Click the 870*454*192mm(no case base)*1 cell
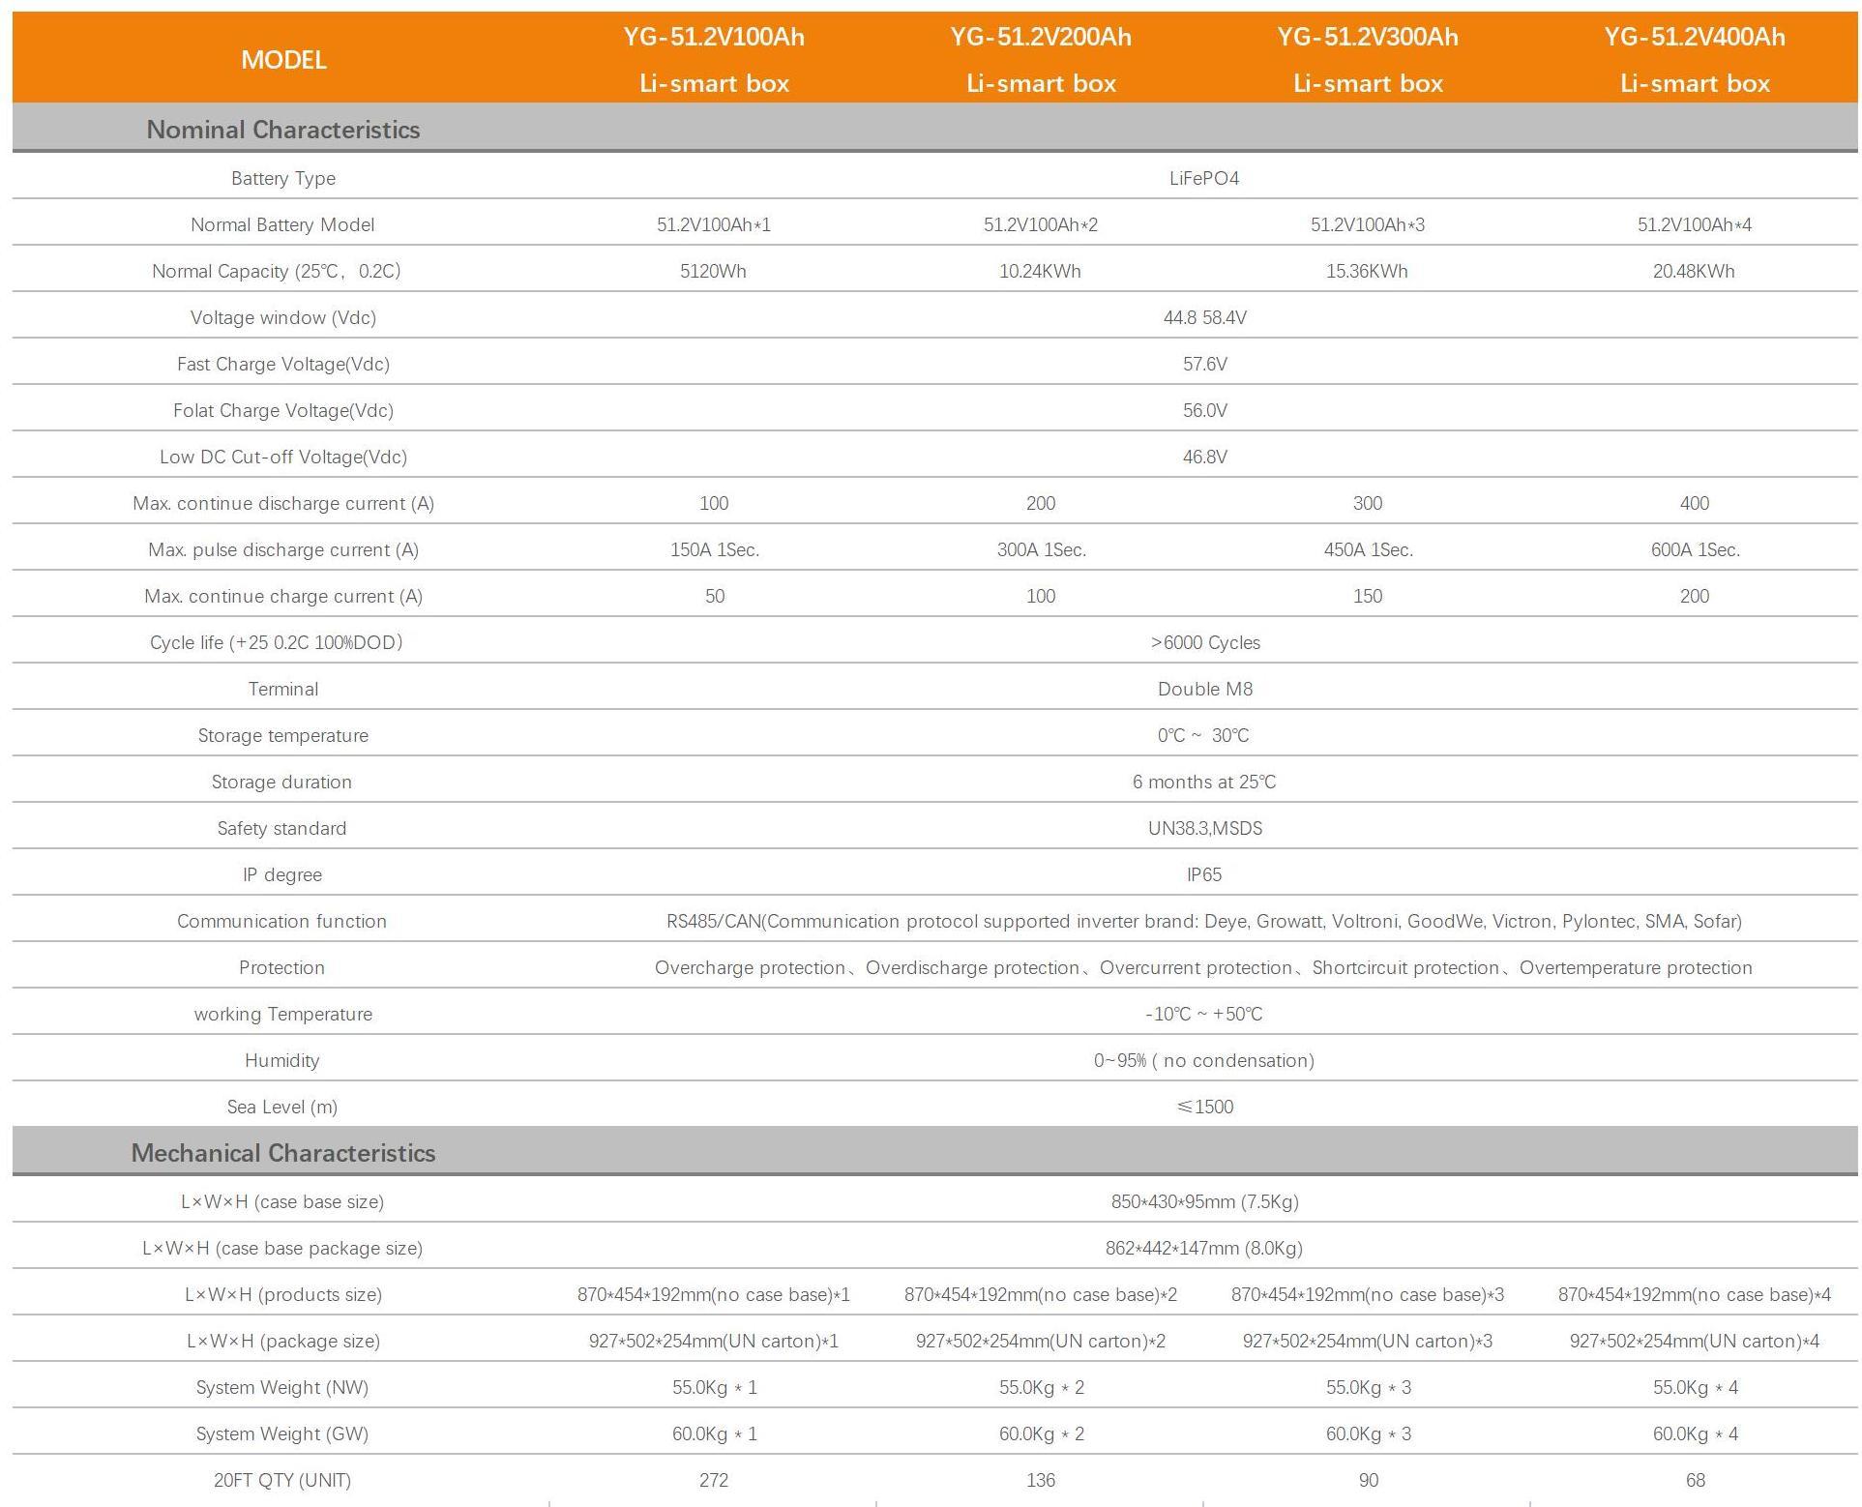The height and width of the screenshot is (1507, 1862). 714,1294
